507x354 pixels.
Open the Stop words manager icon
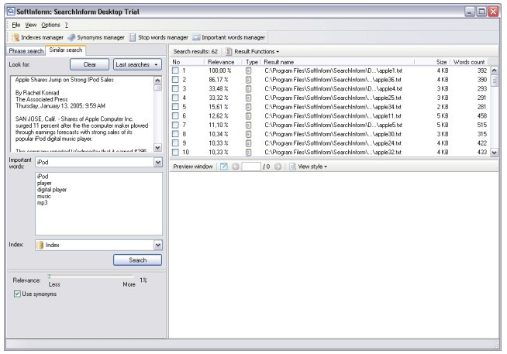coord(133,37)
